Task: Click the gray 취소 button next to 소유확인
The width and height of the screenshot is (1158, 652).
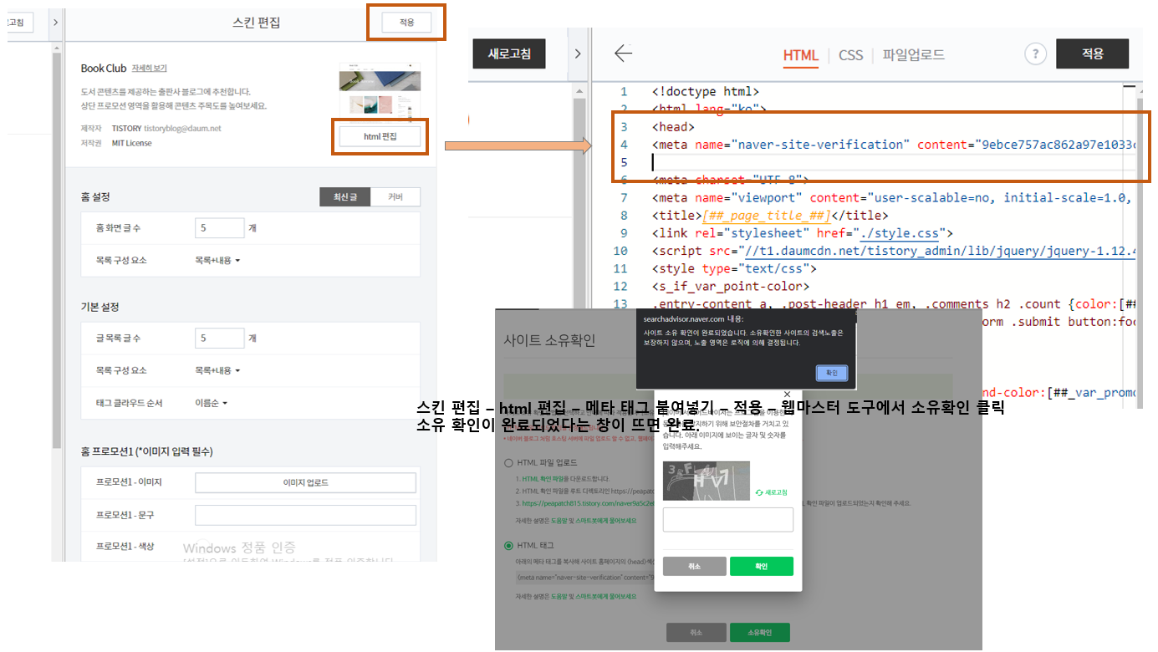Action: (696, 633)
